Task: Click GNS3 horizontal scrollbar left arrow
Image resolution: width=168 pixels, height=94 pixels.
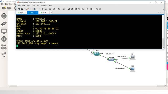Action: tap(9, 86)
